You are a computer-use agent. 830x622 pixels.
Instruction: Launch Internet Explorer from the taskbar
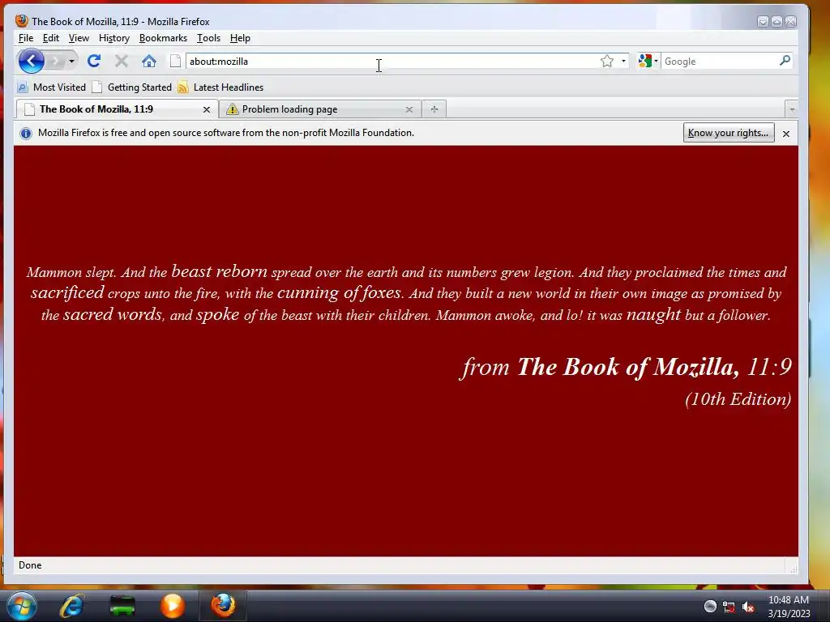point(72,606)
